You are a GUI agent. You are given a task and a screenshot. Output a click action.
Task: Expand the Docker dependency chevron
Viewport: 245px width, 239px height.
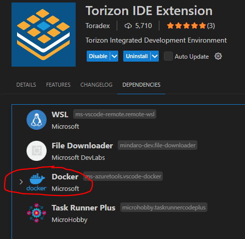pos(21,182)
